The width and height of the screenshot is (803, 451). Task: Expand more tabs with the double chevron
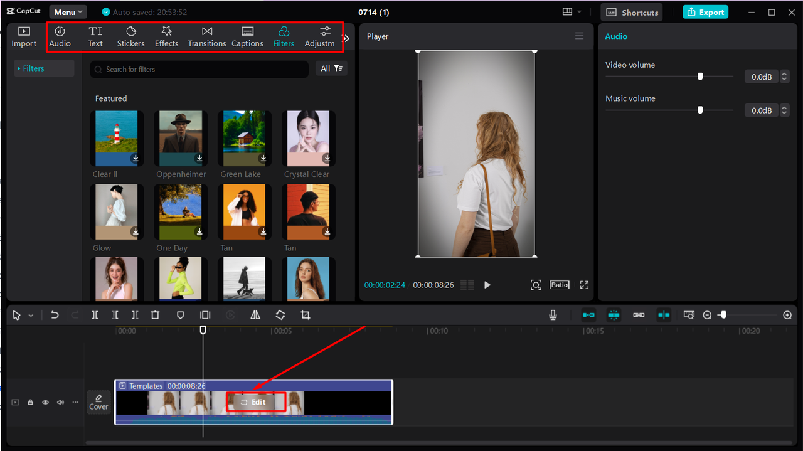(346, 38)
